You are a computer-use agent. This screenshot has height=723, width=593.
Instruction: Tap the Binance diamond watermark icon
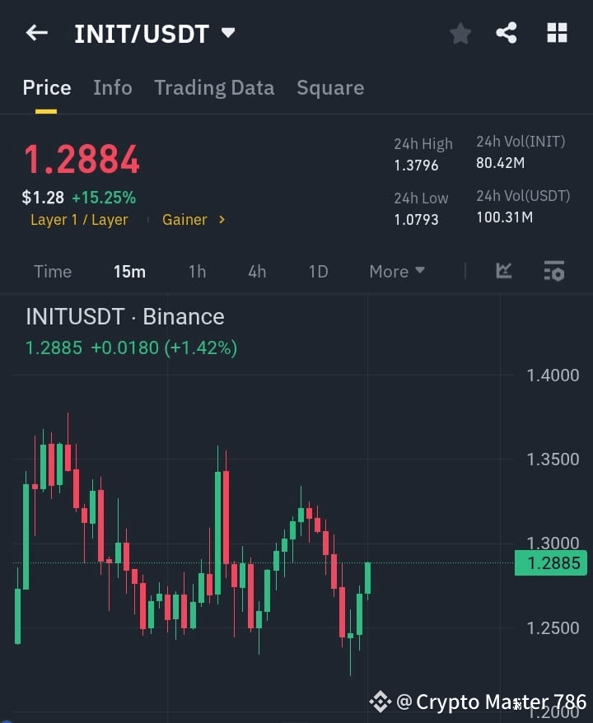[x=380, y=702]
